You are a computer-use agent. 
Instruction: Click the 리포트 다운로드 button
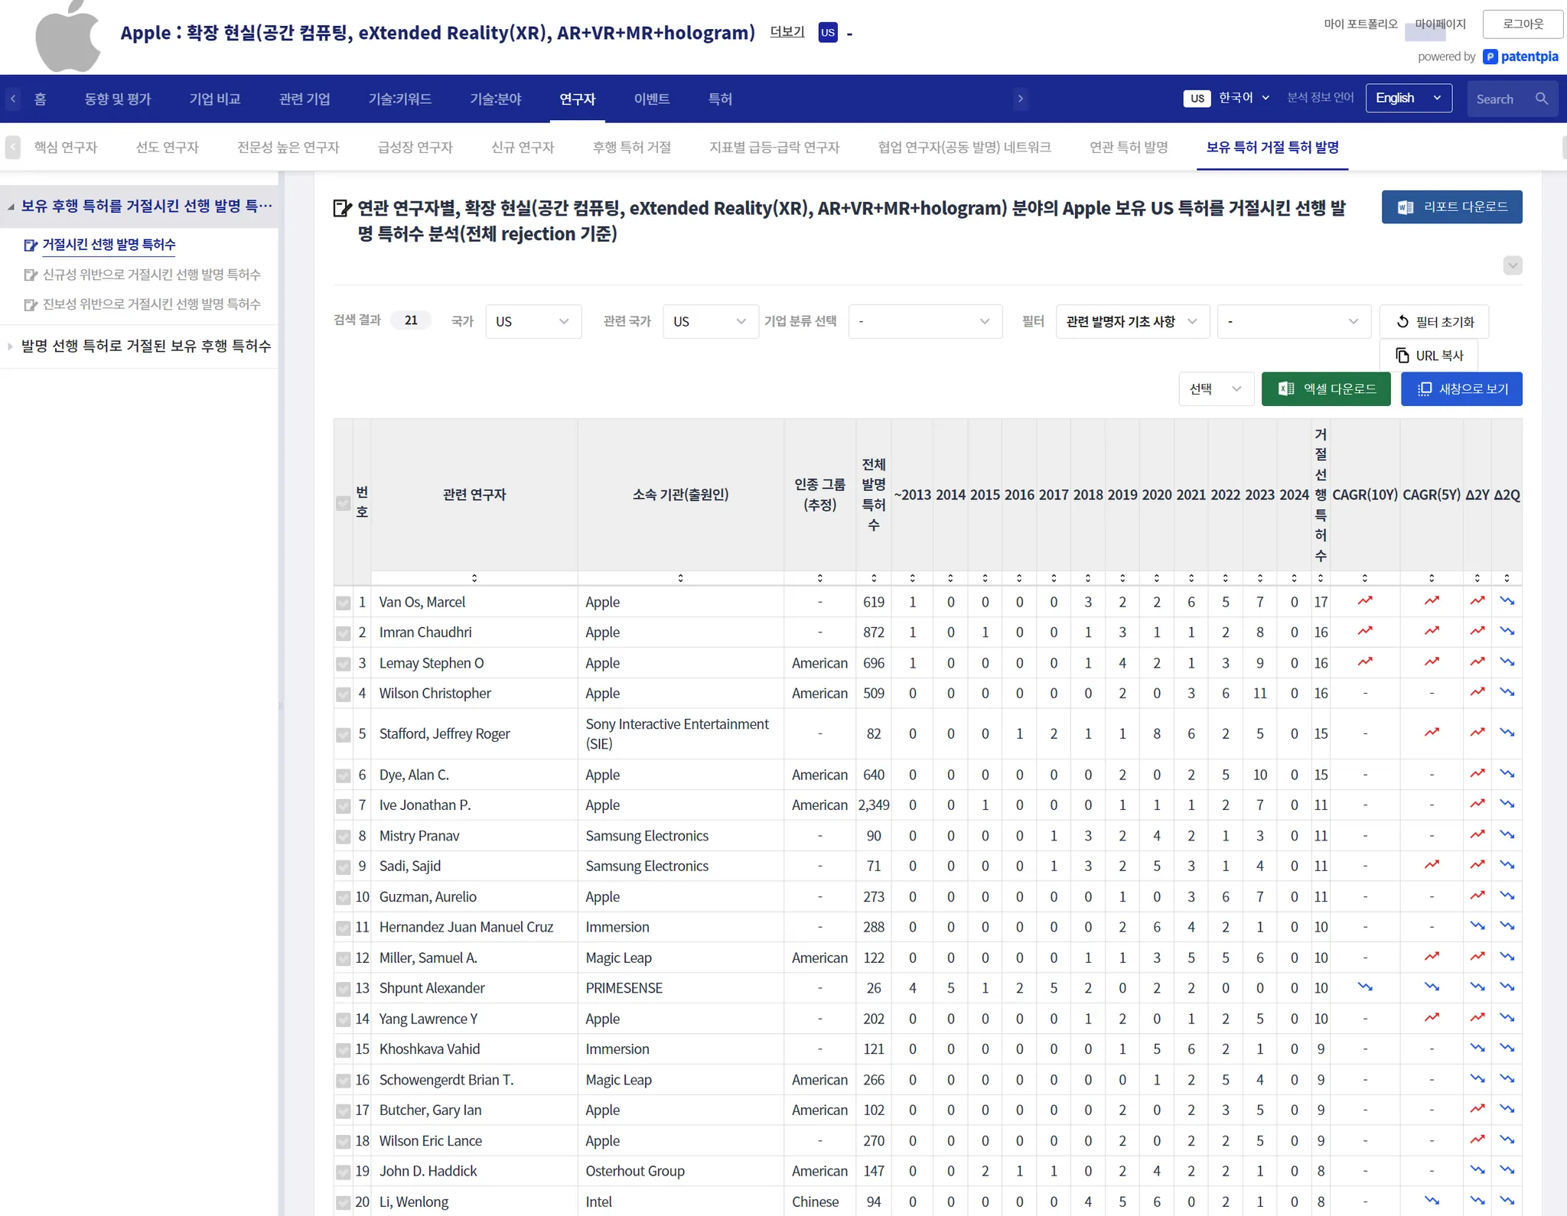point(1451,207)
